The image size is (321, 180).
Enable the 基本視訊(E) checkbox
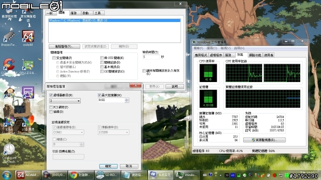pos(102,66)
